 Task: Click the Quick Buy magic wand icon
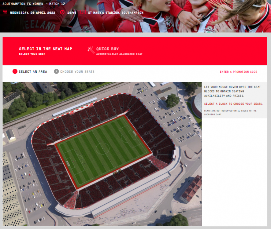point(91,50)
